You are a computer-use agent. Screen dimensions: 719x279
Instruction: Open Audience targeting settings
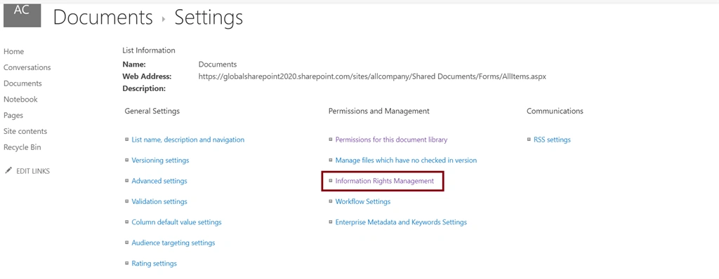[x=173, y=243]
